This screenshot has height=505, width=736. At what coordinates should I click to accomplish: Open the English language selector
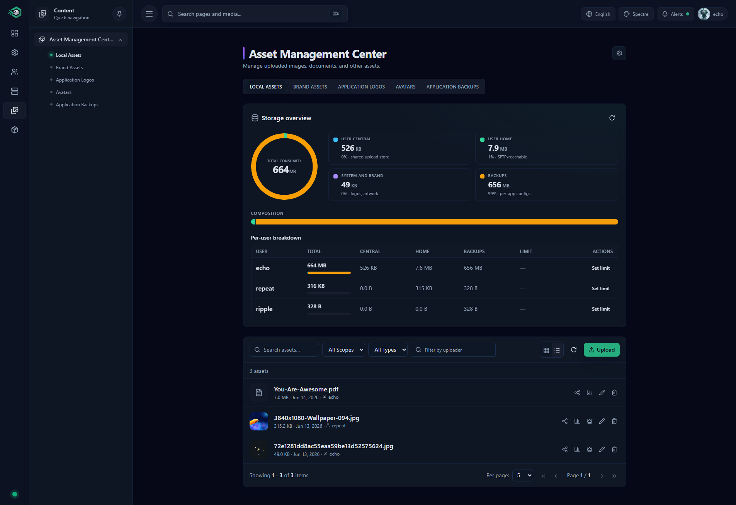click(x=598, y=14)
